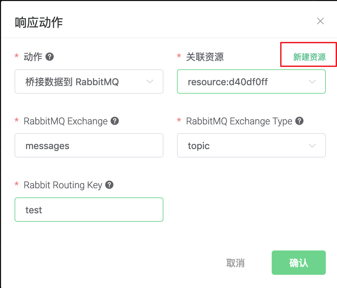Click the chevron arrow in the 动作 dropdown

pos(150,81)
